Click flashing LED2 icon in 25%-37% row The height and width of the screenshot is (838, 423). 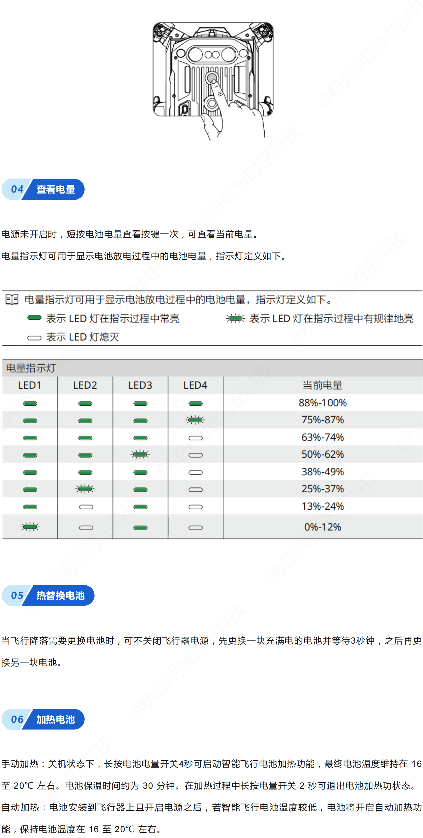85,489
